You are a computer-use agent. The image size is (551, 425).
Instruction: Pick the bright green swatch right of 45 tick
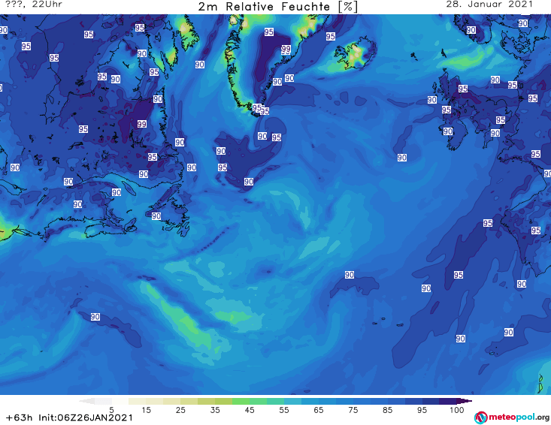coord(258,401)
